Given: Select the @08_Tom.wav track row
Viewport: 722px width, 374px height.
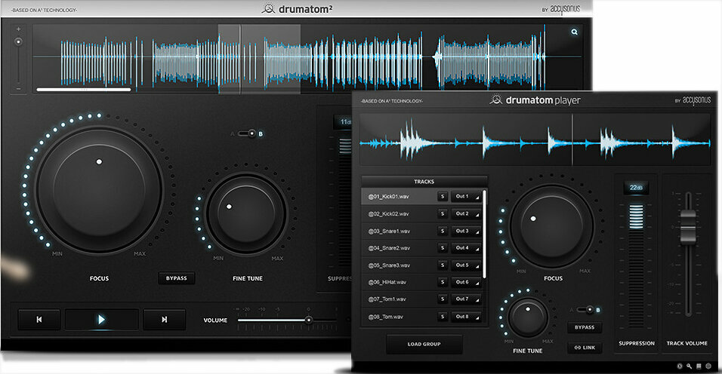Looking at the screenshot, I should point(421,317).
